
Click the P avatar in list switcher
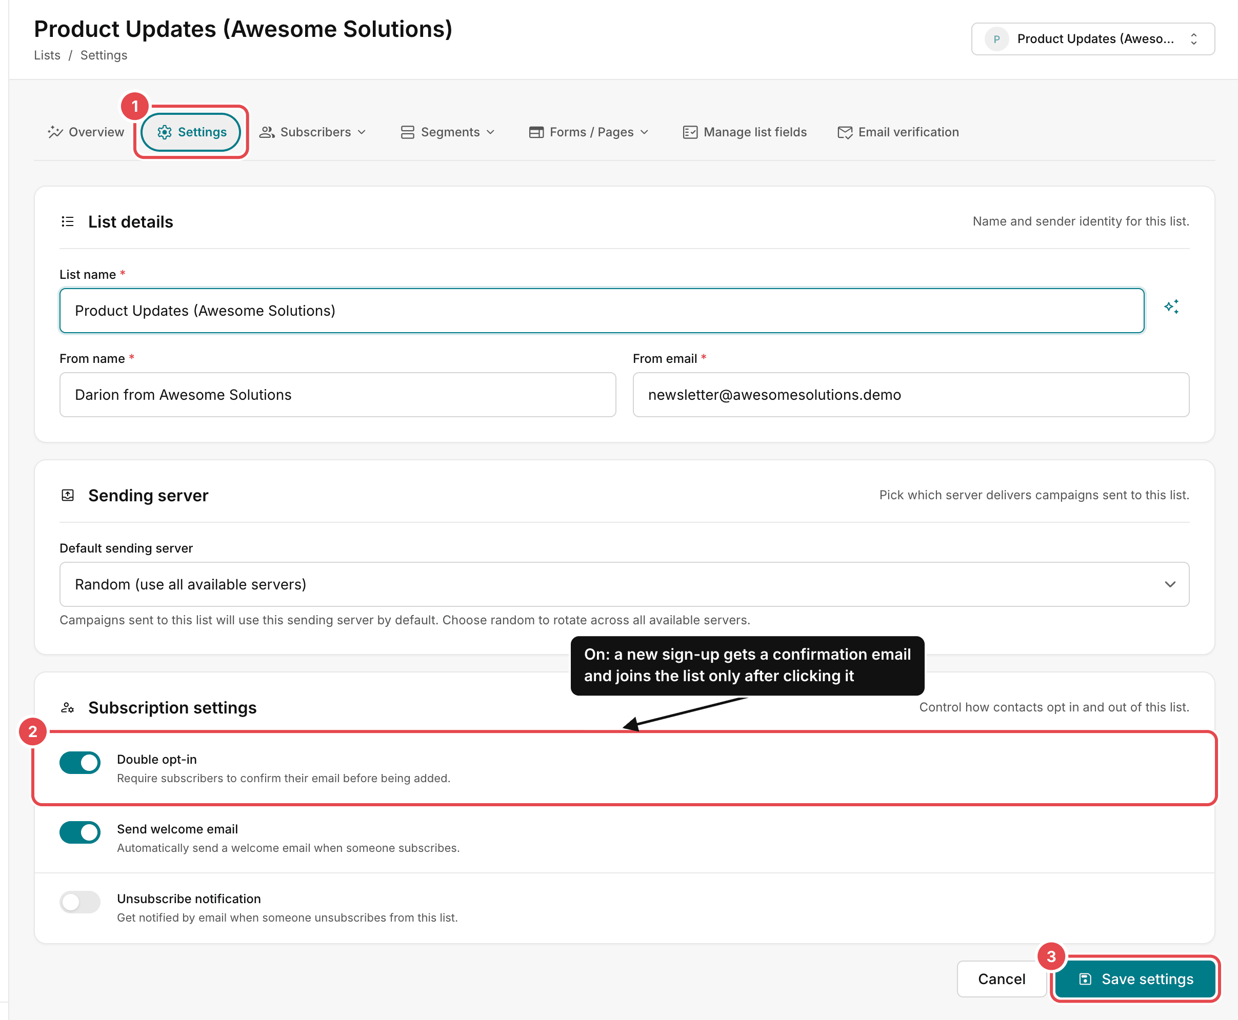(996, 39)
